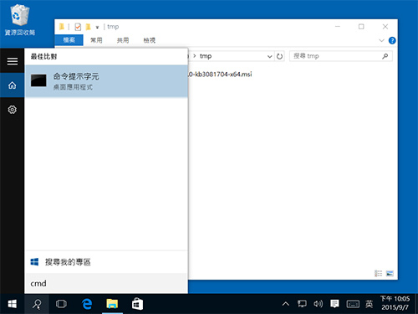This screenshot has width=418, height=314.
Task: Show hidden system tray icons
Action: click(286, 304)
